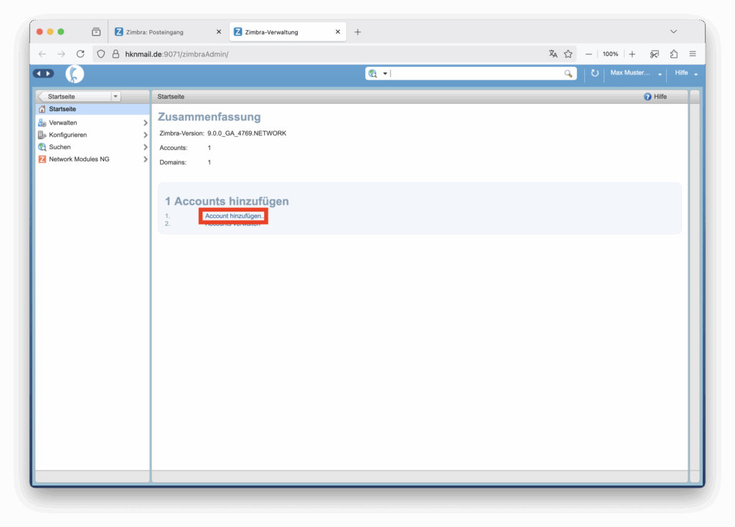The width and height of the screenshot is (735, 527).
Task: Click Zimbra admin history forward arrow
Action: [48, 74]
